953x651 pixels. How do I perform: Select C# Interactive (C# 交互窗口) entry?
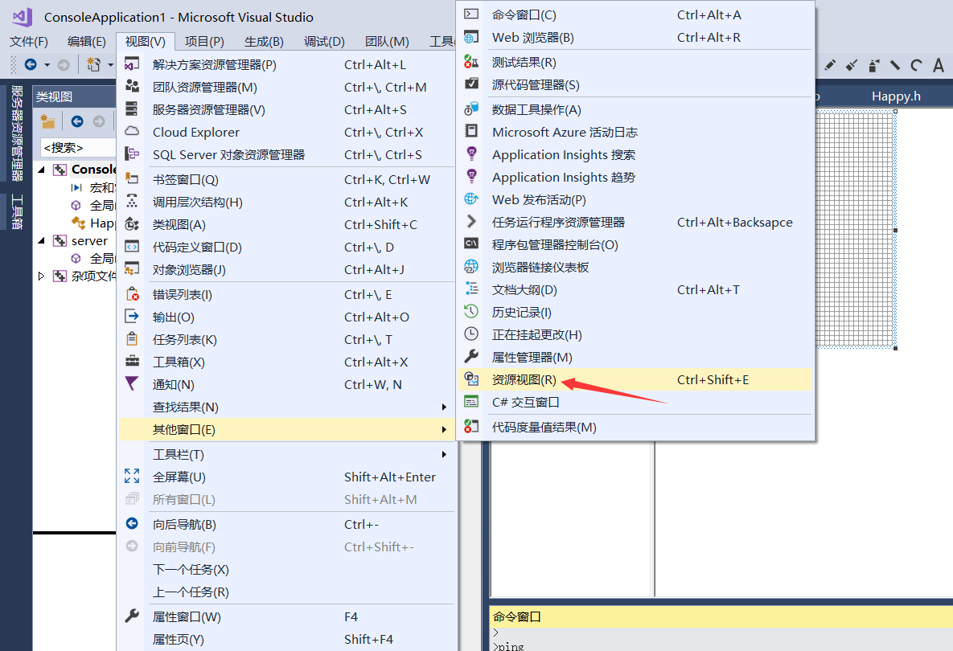pyautogui.click(x=635, y=402)
